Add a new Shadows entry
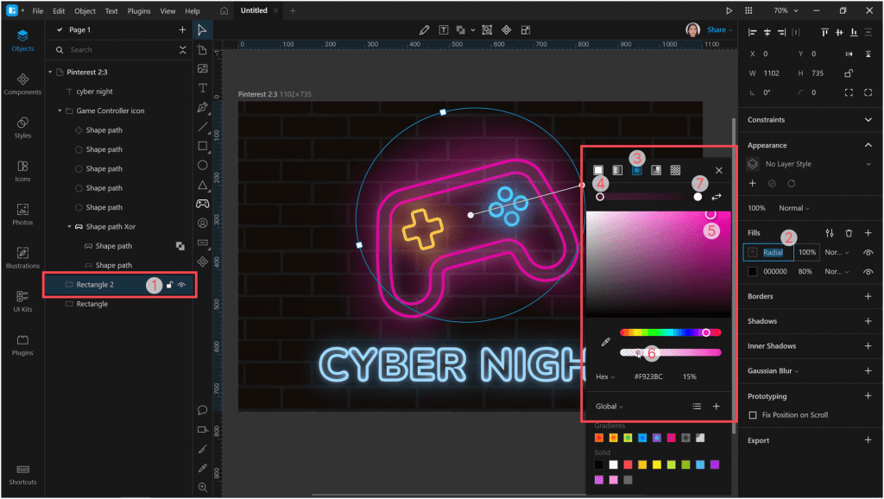The width and height of the screenshot is (884, 499). [x=868, y=321]
